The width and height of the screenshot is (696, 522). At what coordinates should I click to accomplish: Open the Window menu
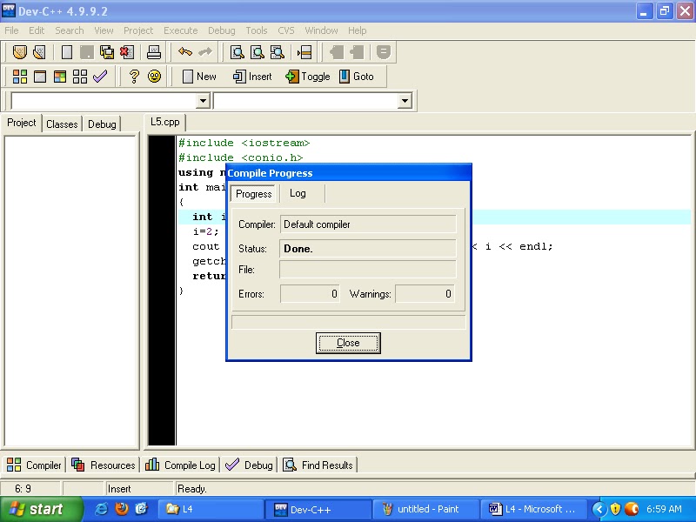click(321, 30)
